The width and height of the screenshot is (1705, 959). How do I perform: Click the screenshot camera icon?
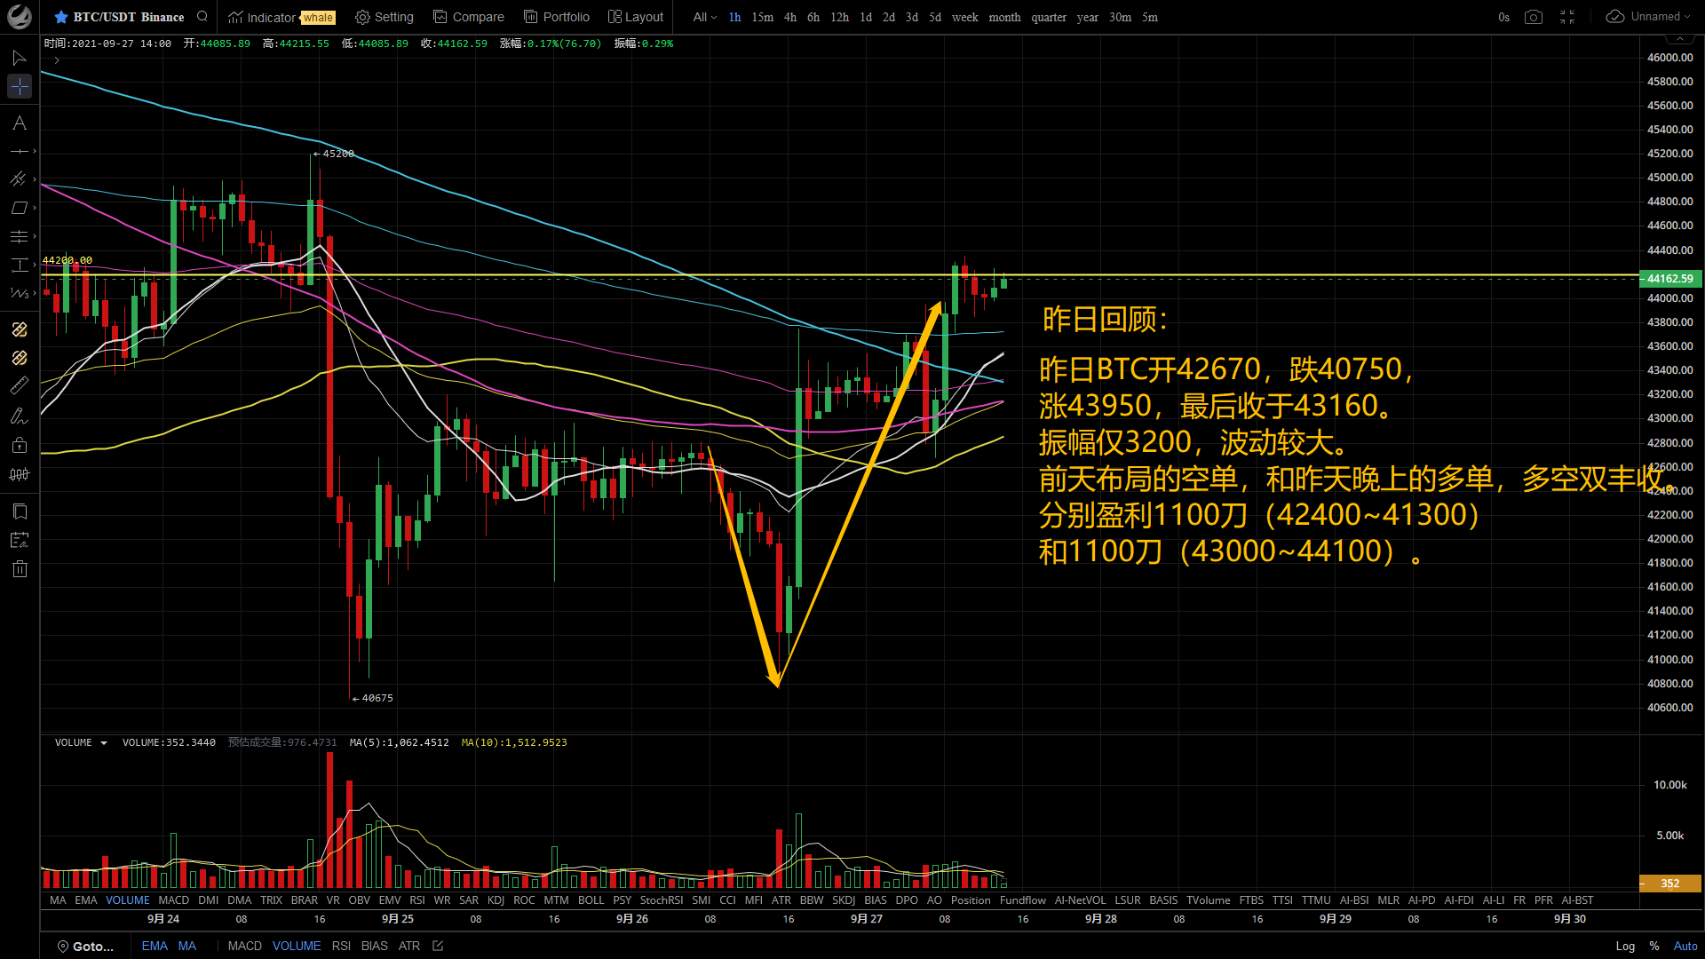point(1533,17)
